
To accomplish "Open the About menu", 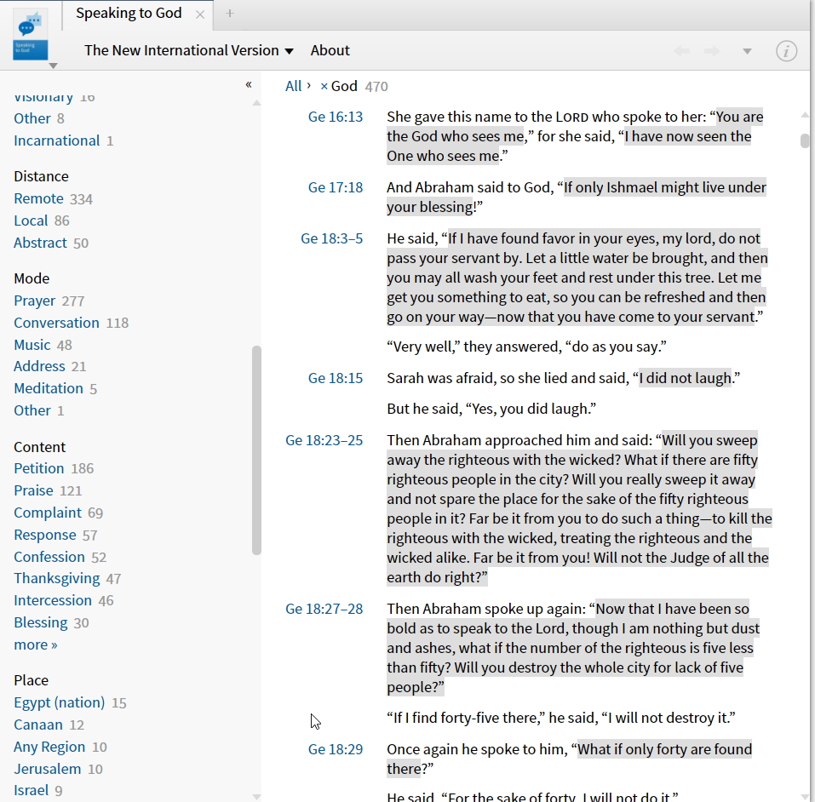I will [x=330, y=50].
